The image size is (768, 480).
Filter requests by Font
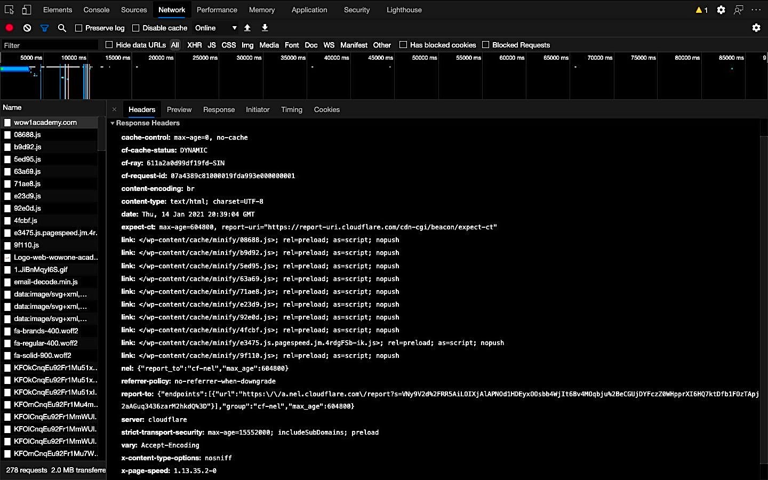tap(292, 45)
